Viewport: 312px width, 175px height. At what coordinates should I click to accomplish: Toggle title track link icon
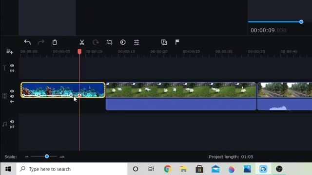coord(12,70)
